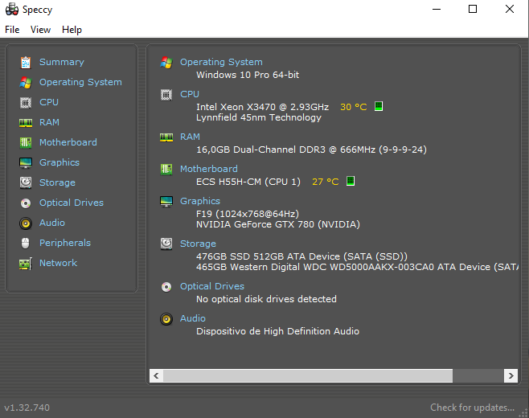Click Storage heading link in summary panel
Viewport: 529px width, 418px height.
coord(198,244)
